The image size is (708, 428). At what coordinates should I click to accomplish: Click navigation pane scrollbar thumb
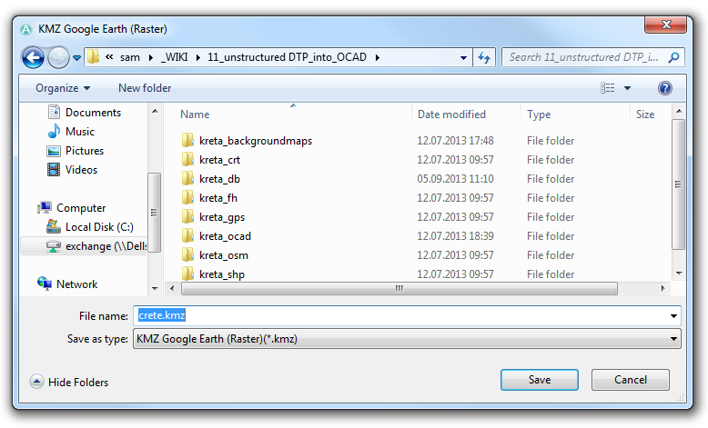point(154,213)
